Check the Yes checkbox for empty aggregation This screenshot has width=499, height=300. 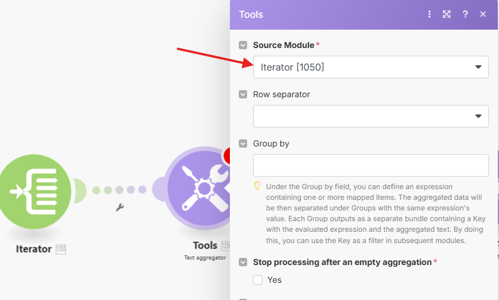tap(258, 280)
